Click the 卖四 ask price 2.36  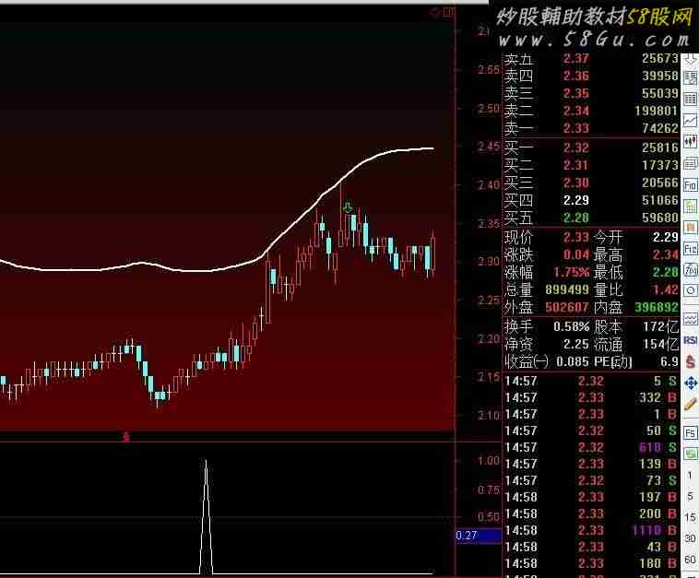[576, 76]
